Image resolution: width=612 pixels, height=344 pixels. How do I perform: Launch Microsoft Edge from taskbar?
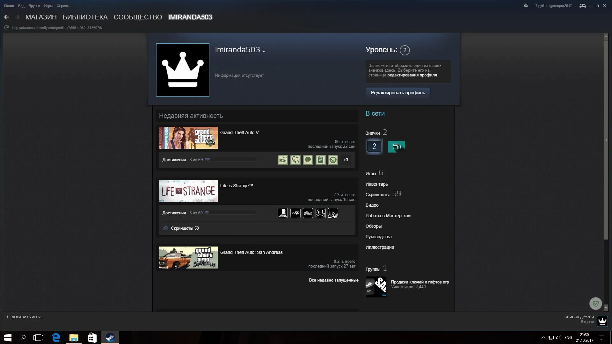pyautogui.click(x=56, y=338)
